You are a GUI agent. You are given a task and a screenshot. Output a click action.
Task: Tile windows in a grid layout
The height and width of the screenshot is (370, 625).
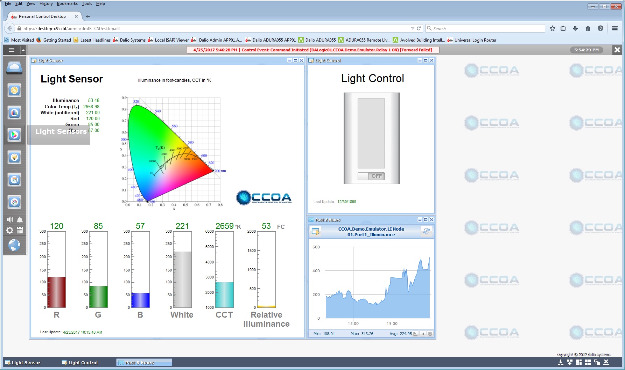[588, 362]
